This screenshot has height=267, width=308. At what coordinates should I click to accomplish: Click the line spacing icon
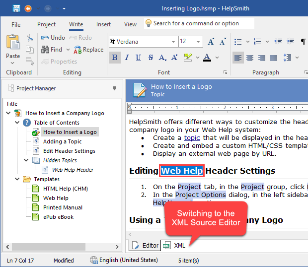point(287,58)
